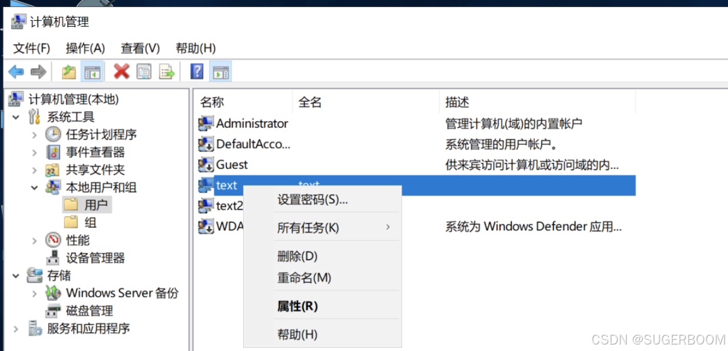Click the WDA user account icon

click(206, 226)
